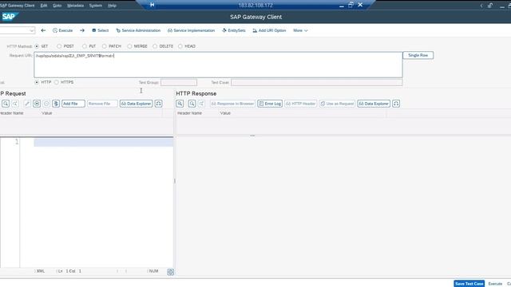Click the Single Row button
Viewport: 511px width, 287px height.
[x=418, y=55]
